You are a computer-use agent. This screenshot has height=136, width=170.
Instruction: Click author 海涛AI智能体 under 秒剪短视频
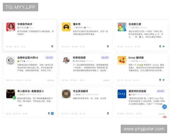coord(80,61)
